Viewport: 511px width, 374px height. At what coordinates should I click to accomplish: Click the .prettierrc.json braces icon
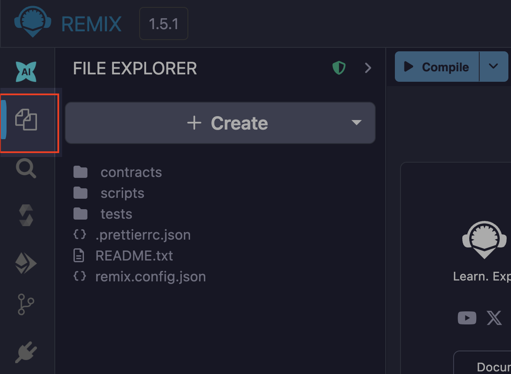[x=80, y=234]
